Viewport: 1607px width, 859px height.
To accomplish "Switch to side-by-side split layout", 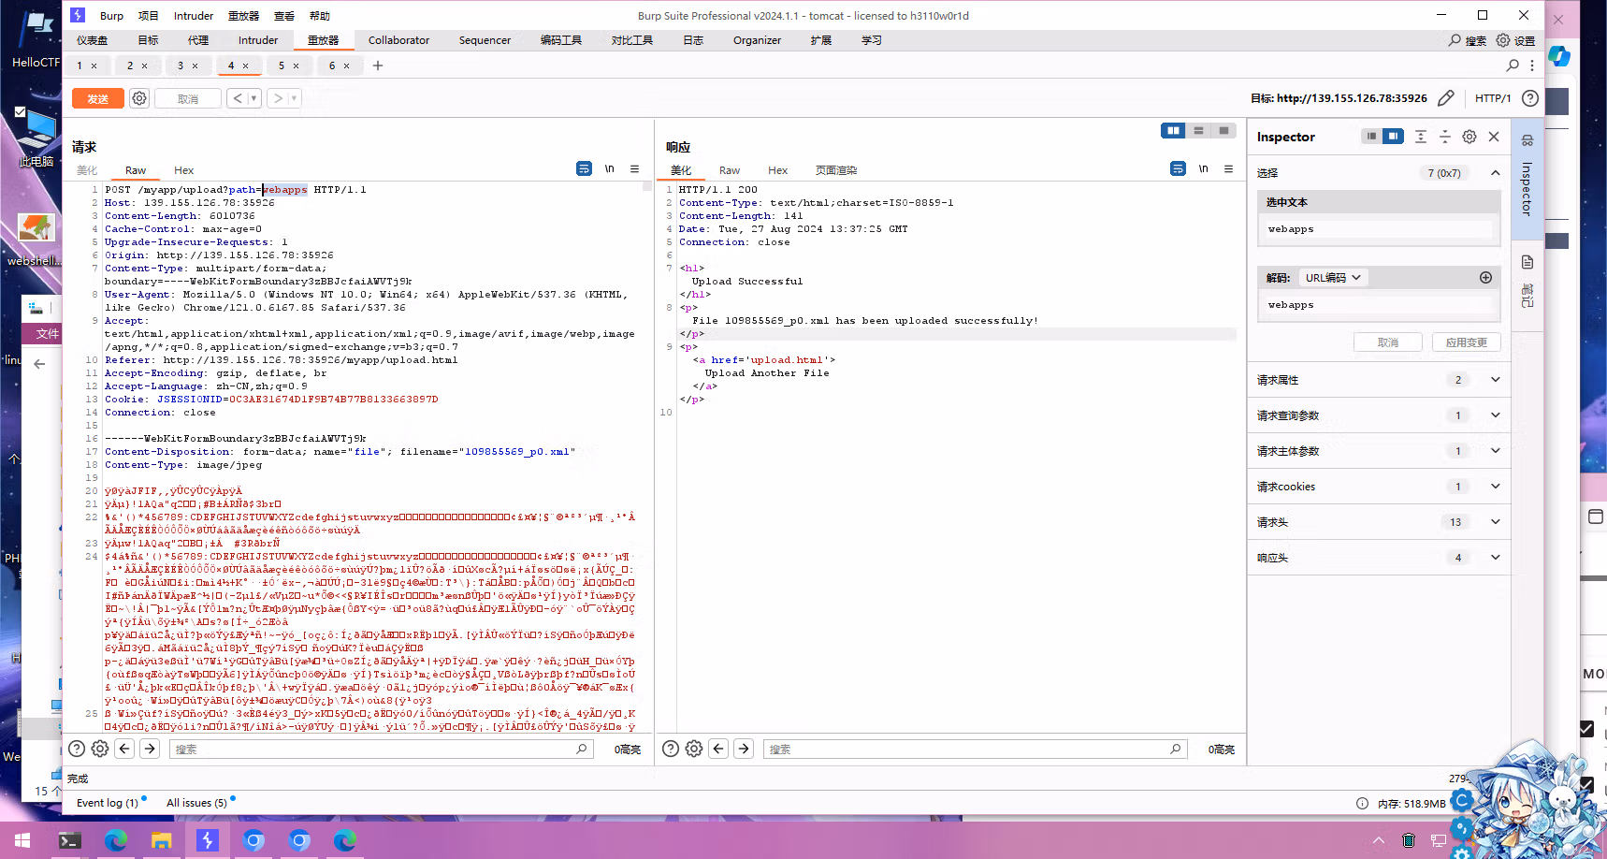I will (1173, 131).
